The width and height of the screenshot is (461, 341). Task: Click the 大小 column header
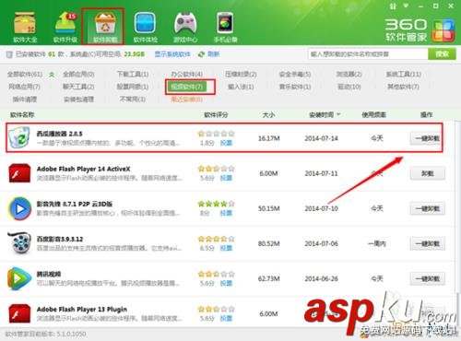click(268, 114)
